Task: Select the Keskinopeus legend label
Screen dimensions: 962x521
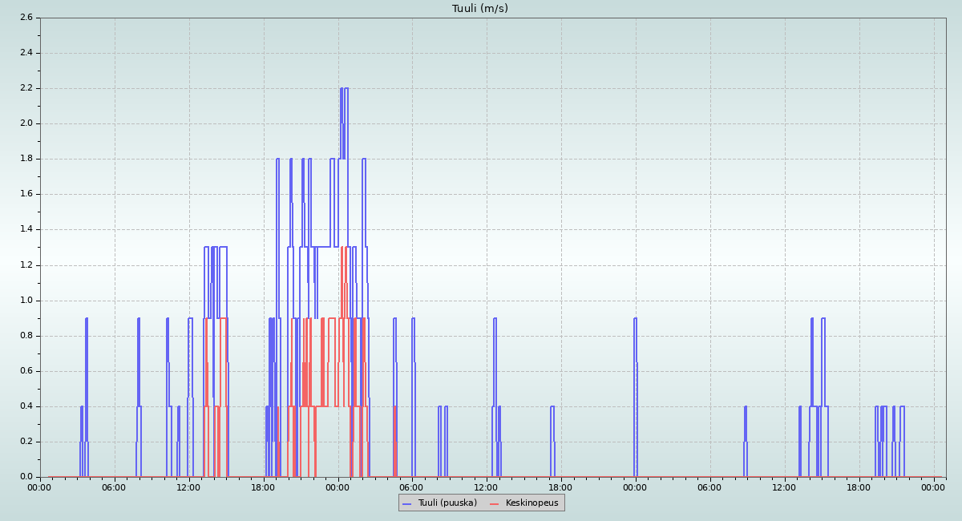Action: click(x=532, y=503)
